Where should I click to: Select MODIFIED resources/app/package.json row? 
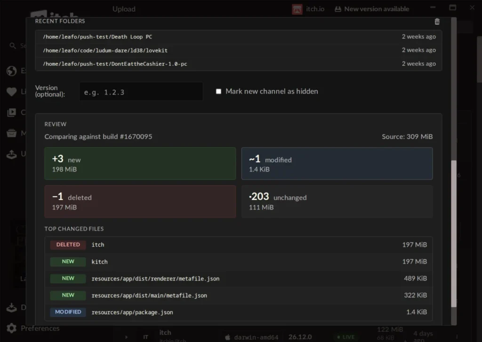pos(239,312)
